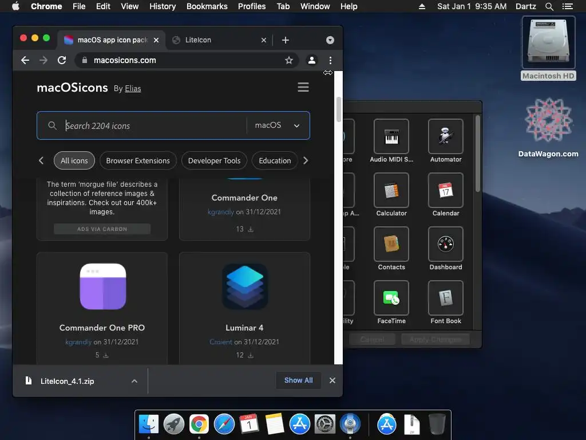The image size is (586, 440).
Task: Click Show All downloads button
Action: (299, 380)
